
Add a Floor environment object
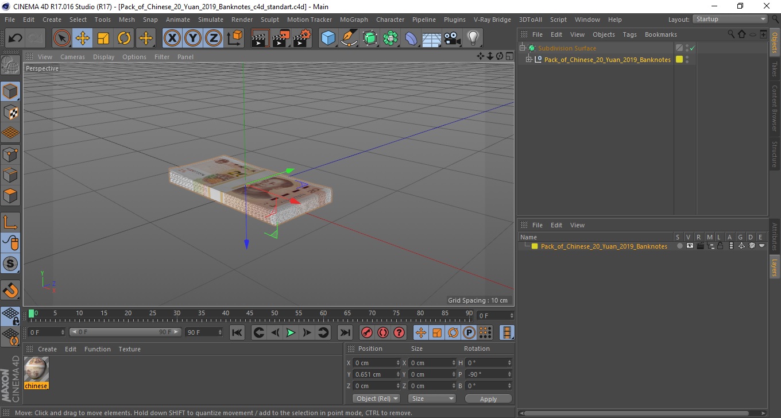432,38
